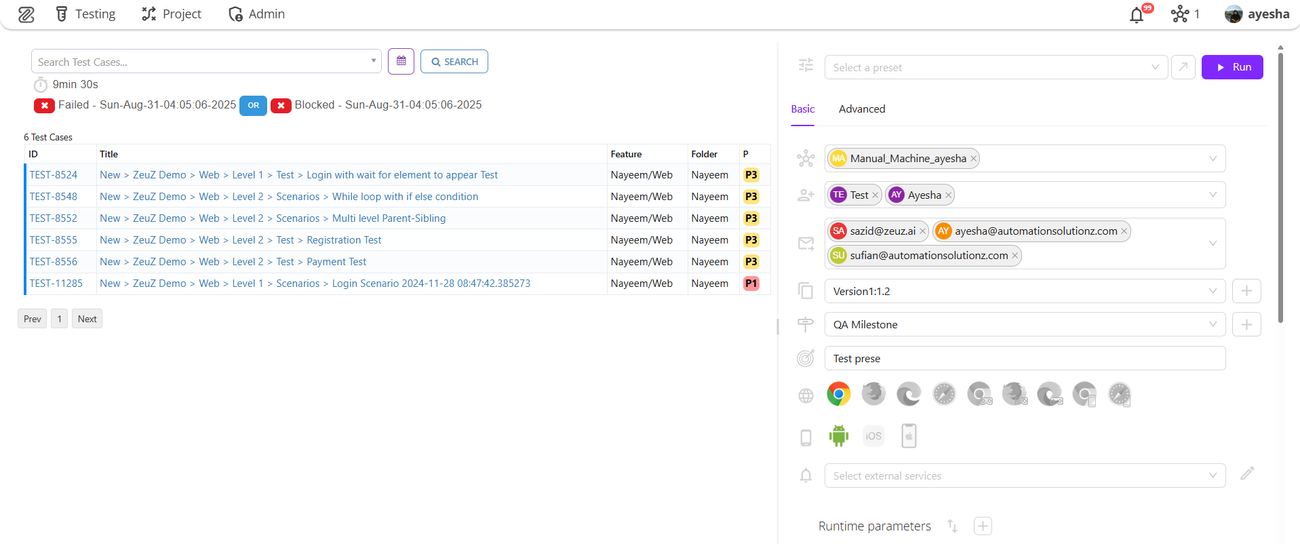Screen dimensions: 1300x544
Task: Click the notifications bell icon
Action: pyautogui.click(x=1137, y=15)
